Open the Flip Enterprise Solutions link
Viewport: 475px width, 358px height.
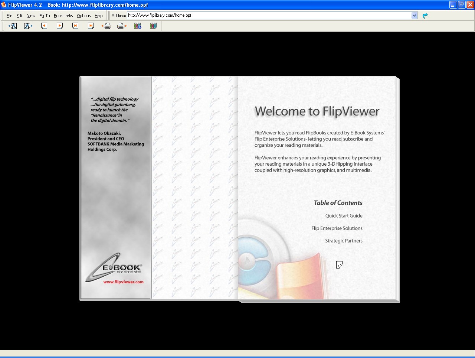(x=337, y=228)
